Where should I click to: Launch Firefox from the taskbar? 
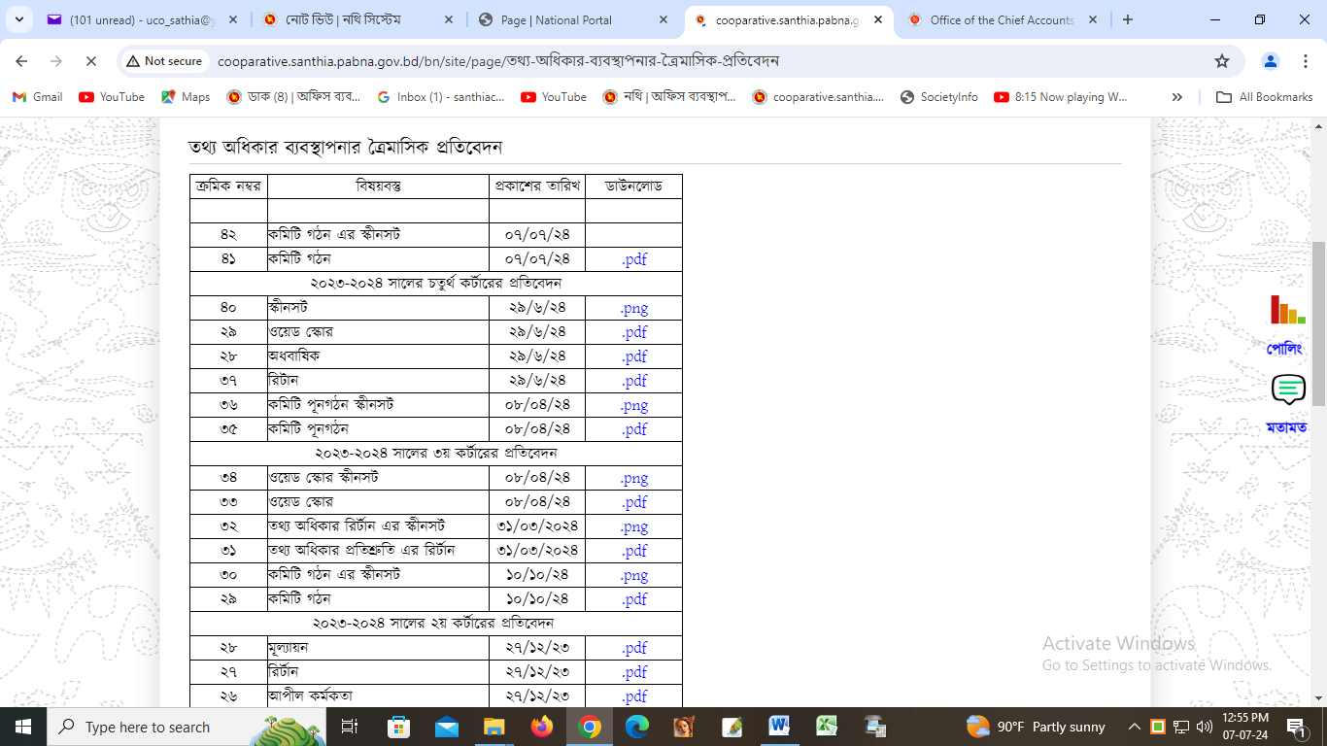pos(541,727)
